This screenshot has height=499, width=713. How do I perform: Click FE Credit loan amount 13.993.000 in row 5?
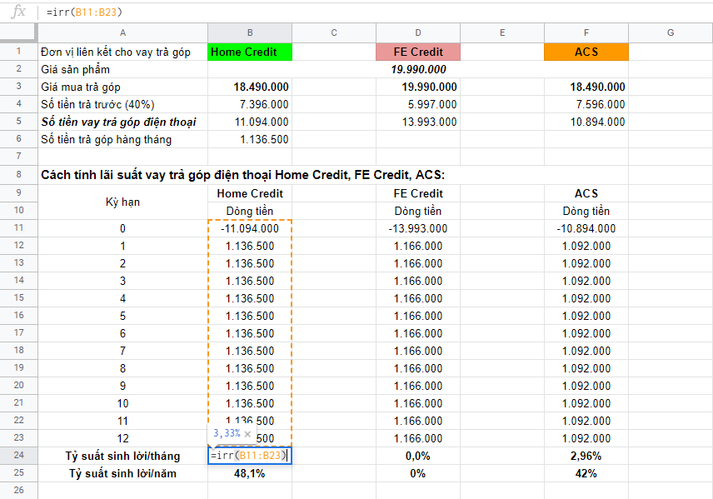[418, 122]
